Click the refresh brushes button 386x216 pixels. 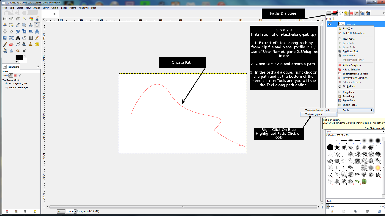click(379, 211)
